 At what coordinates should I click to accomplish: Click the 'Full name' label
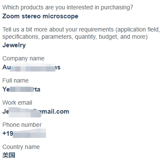(15, 80)
